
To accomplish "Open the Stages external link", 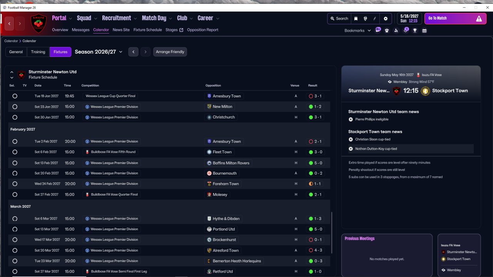I will [174, 30].
